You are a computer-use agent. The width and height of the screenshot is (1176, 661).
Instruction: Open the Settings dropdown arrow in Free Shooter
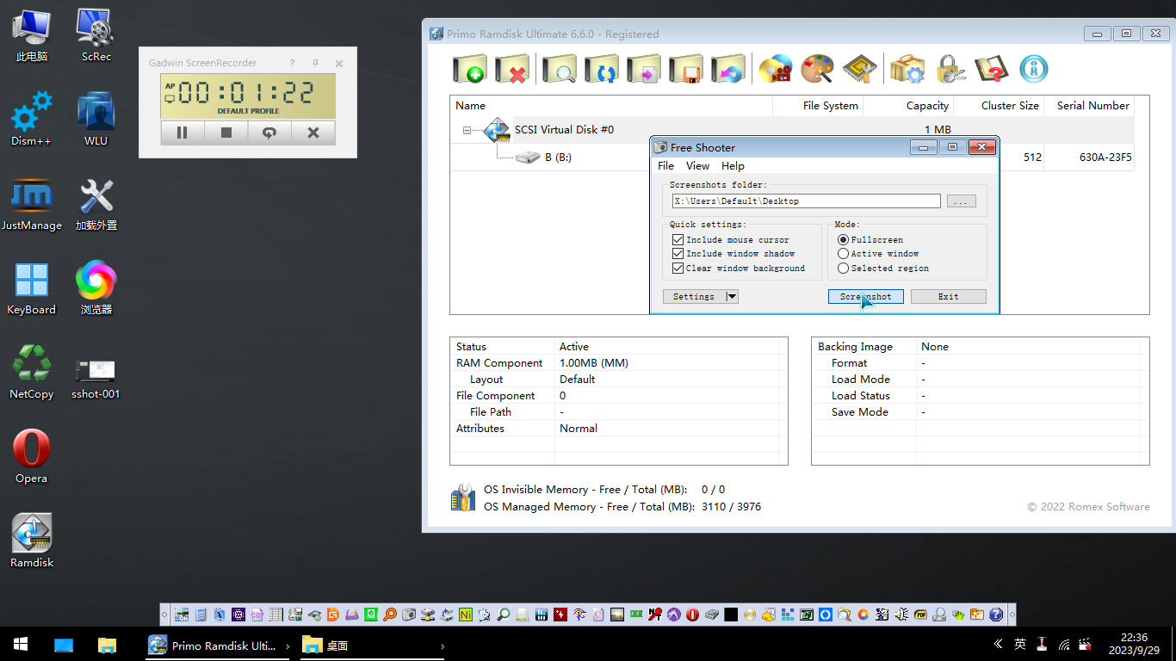click(732, 296)
